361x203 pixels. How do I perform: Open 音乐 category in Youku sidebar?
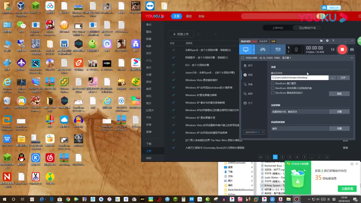149,67
